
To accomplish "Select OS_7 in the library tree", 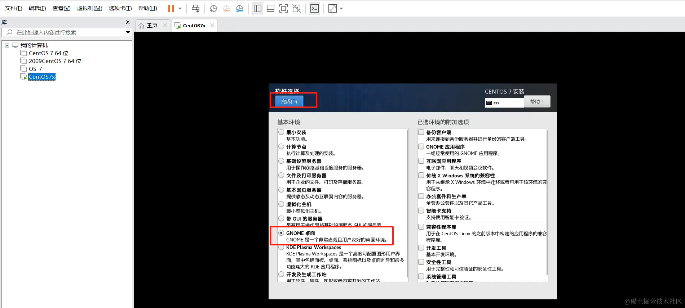I will tap(35, 69).
